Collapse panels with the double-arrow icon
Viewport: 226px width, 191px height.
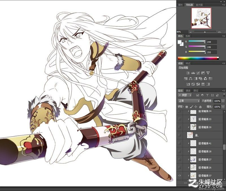tap(221, 1)
